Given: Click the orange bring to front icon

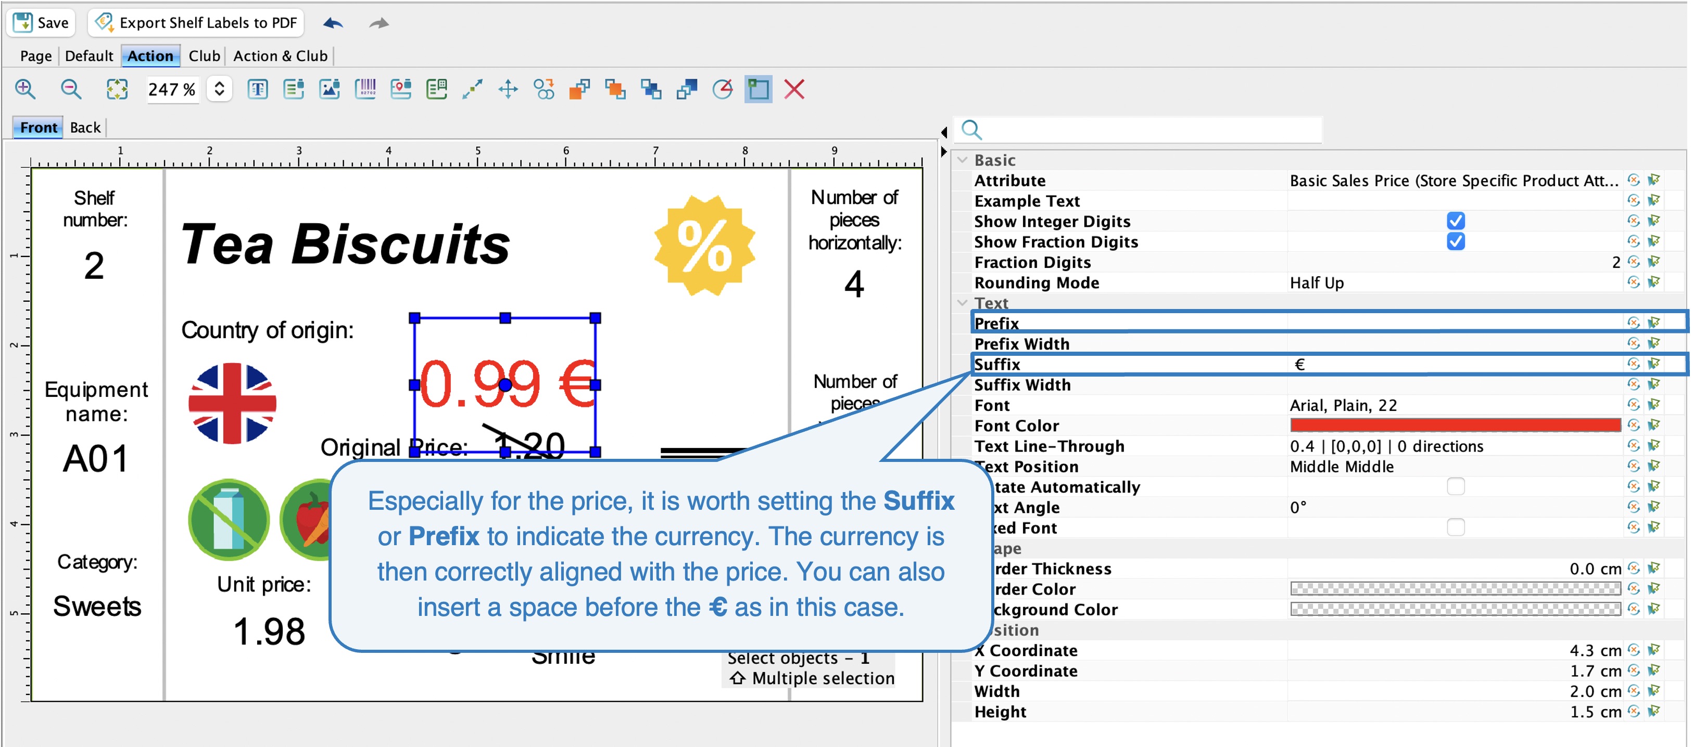Looking at the screenshot, I should click(579, 89).
